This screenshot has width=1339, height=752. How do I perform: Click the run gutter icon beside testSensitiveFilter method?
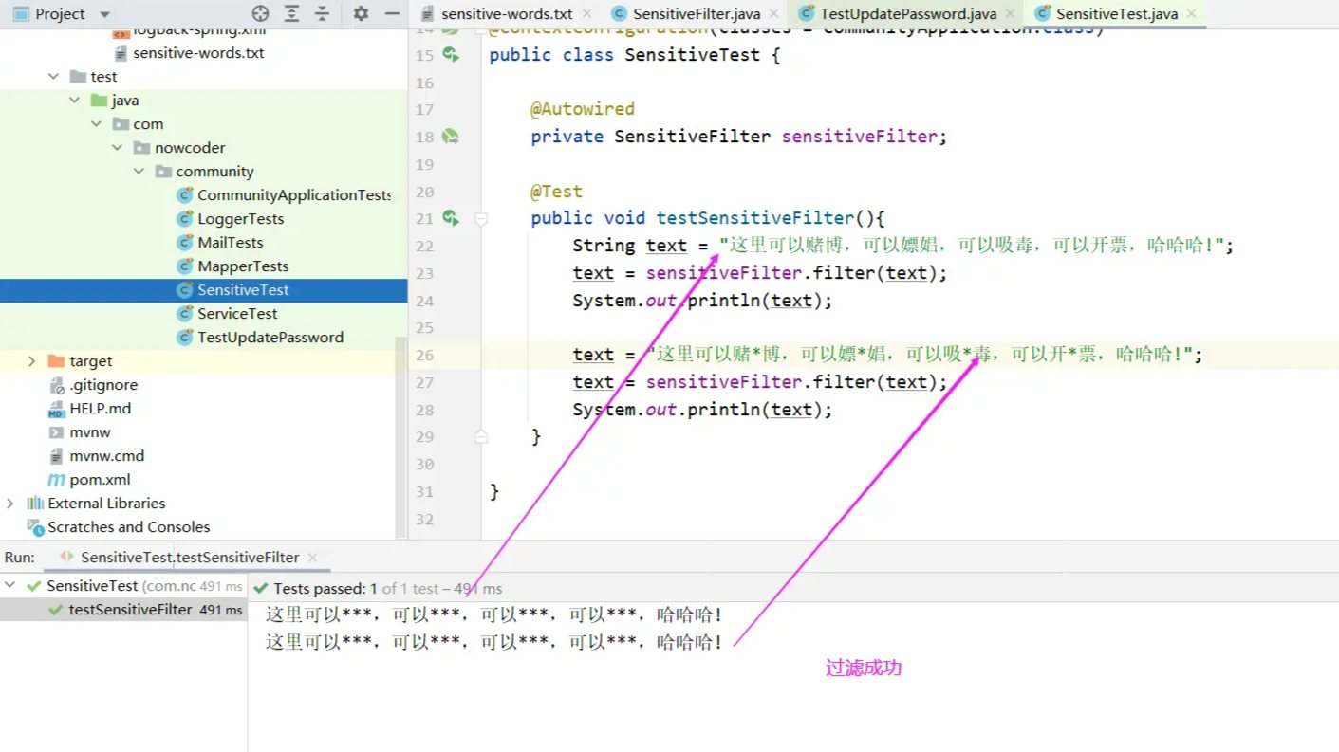pyautogui.click(x=451, y=217)
